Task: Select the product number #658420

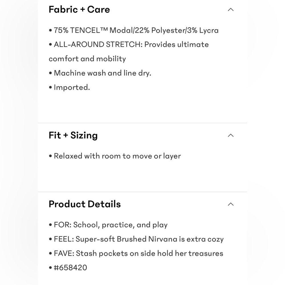Action: tap(70, 268)
